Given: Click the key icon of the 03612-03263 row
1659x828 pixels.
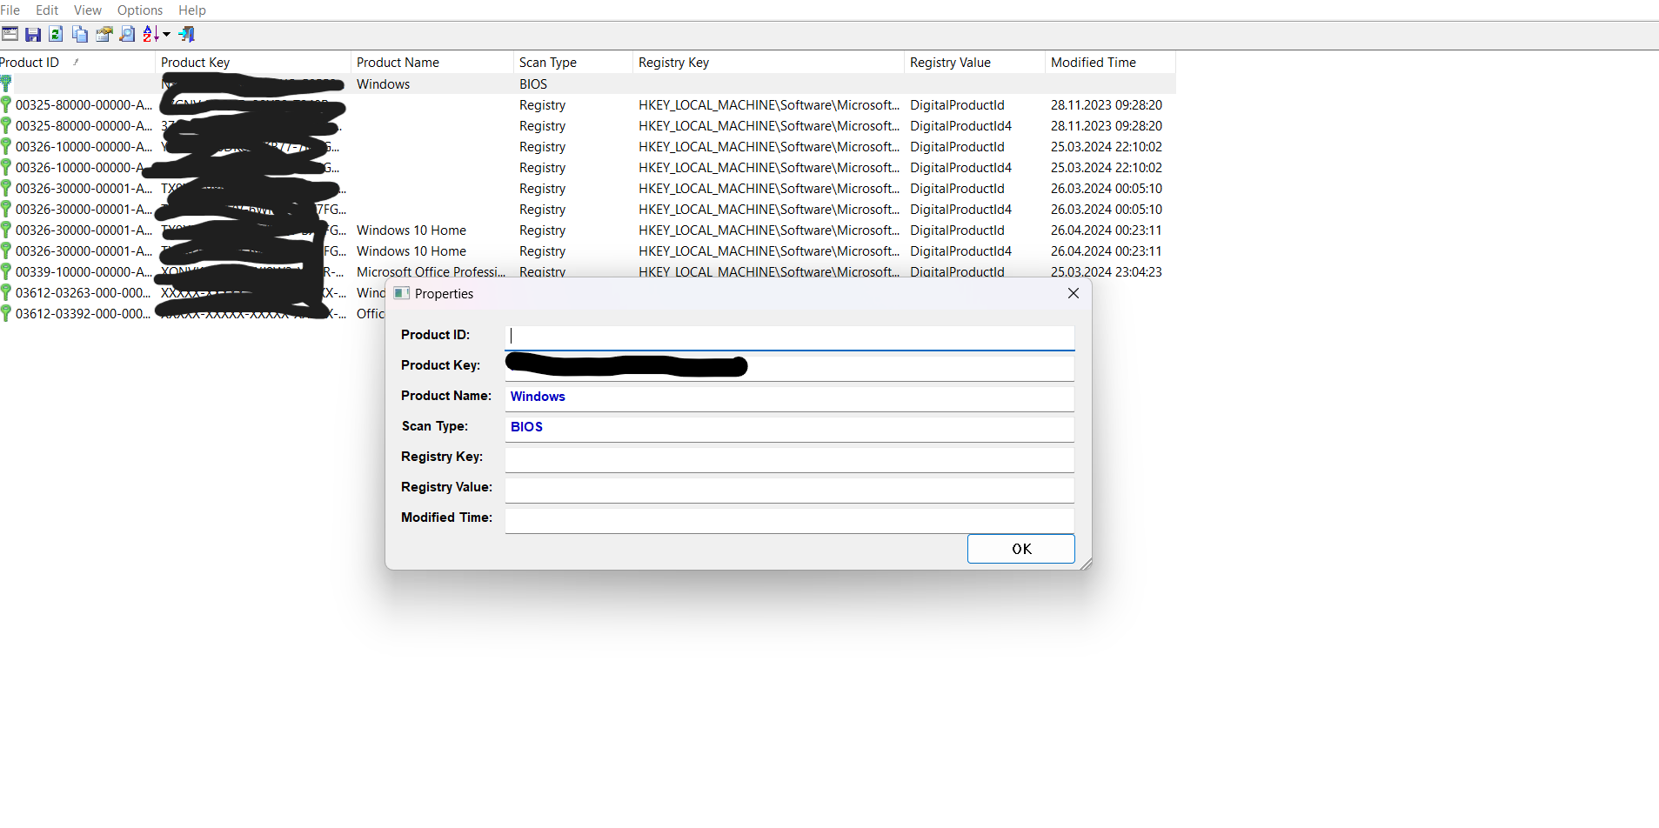Looking at the screenshot, I should click(6, 292).
